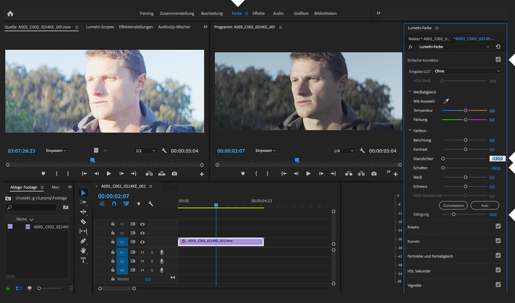
Task: Pick white balance with the WB-Auswahl eyedropper
Action: [447, 101]
